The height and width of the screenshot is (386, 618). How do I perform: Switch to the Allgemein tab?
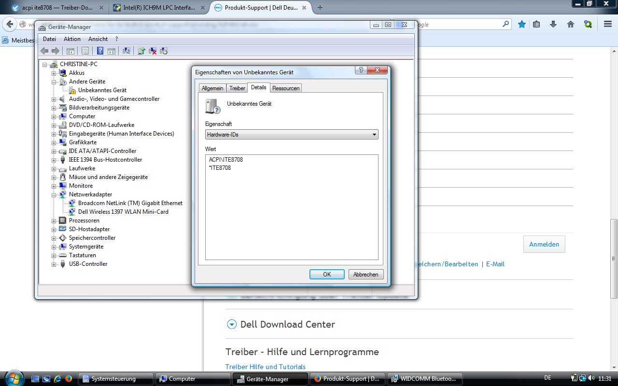click(x=212, y=88)
